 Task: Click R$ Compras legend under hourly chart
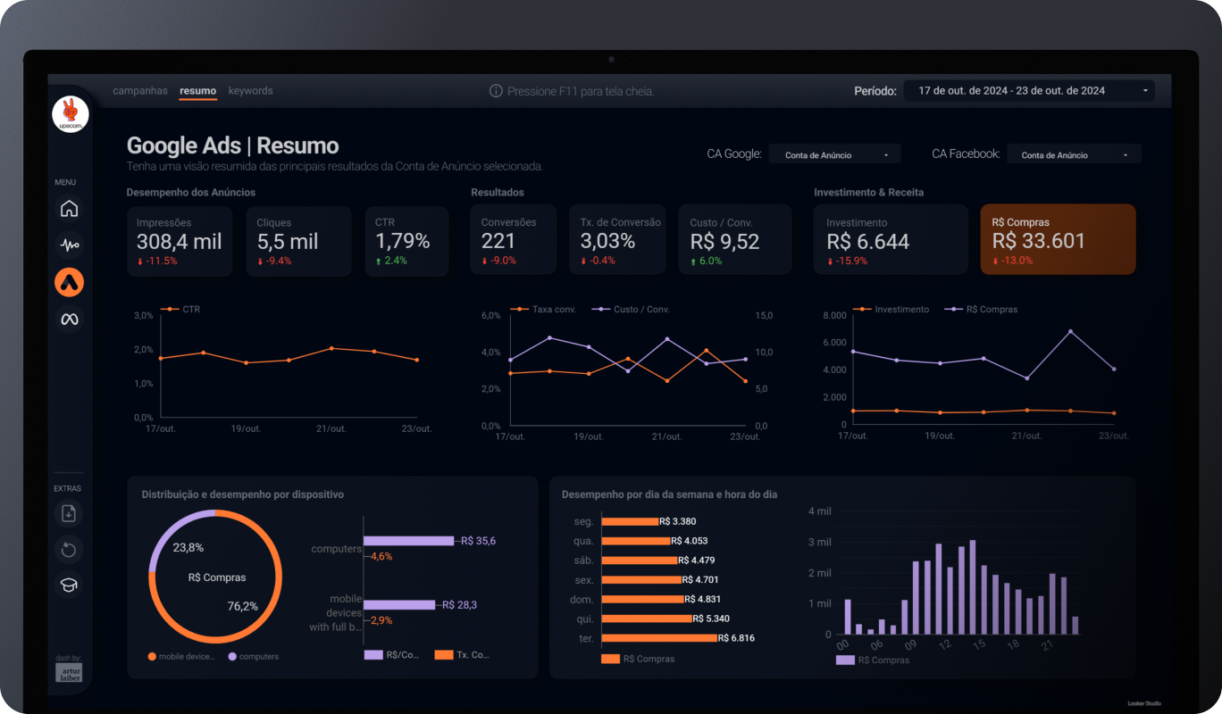coord(873,660)
